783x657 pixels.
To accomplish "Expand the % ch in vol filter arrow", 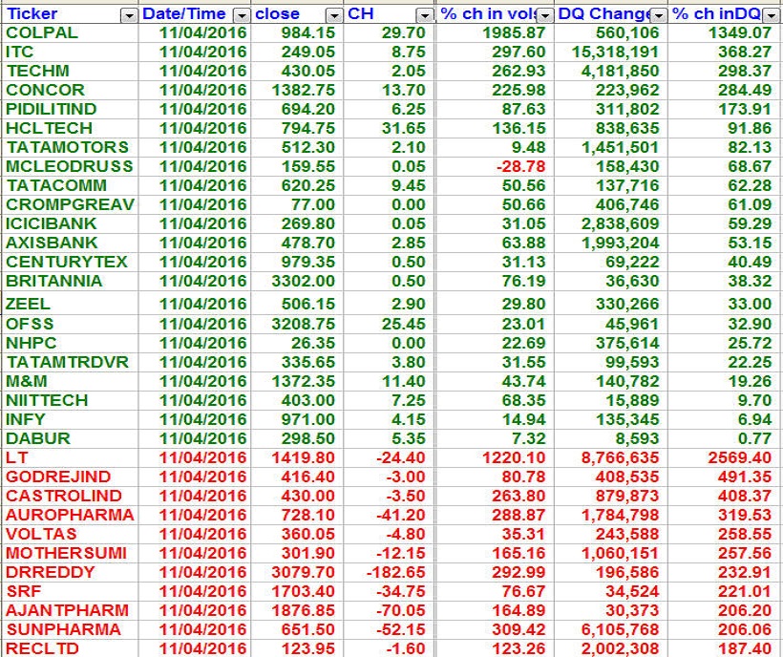I will point(544,15).
